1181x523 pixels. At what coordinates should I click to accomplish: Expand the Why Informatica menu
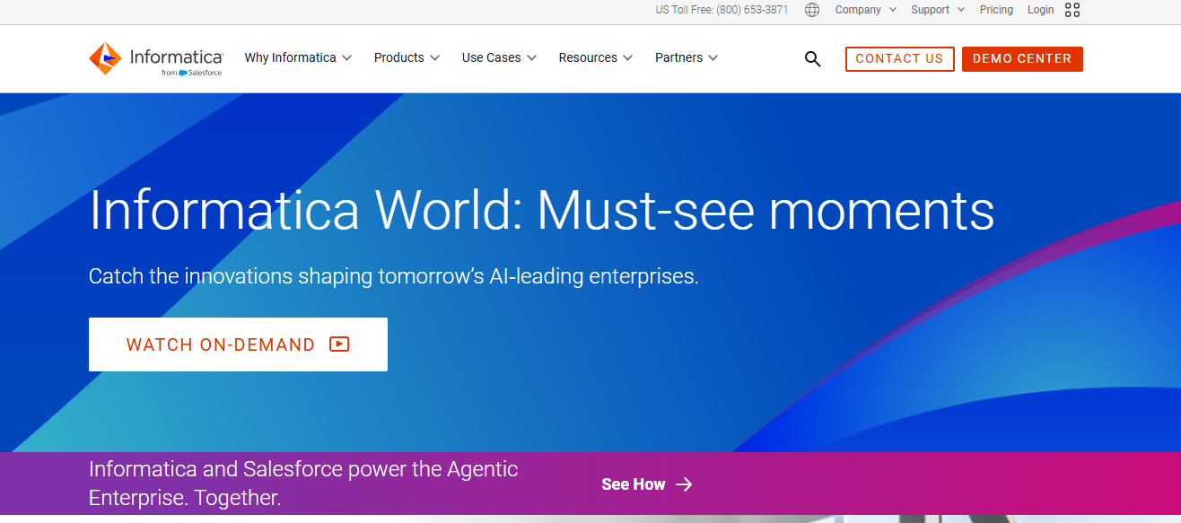(298, 57)
